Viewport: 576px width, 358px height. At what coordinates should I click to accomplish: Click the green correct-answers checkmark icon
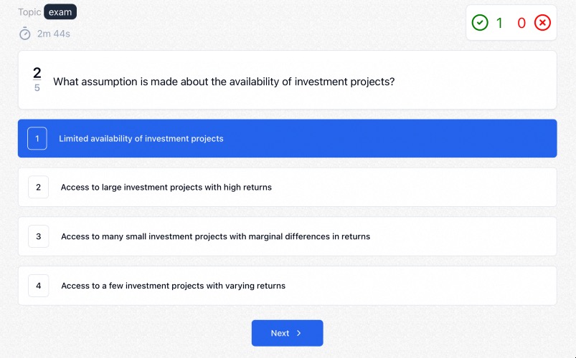[480, 23]
